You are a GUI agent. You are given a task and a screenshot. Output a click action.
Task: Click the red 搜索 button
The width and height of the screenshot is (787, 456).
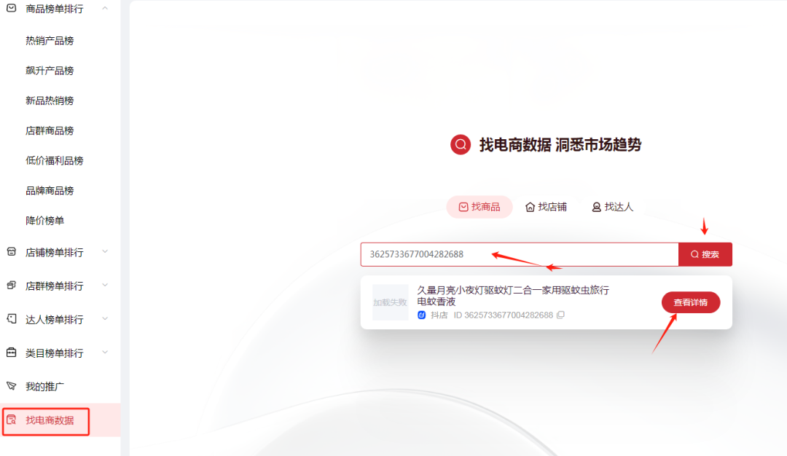click(x=705, y=254)
